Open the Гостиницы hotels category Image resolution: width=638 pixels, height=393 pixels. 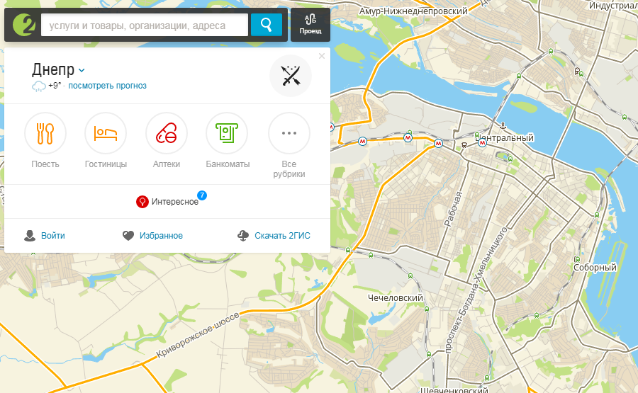coord(106,141)
